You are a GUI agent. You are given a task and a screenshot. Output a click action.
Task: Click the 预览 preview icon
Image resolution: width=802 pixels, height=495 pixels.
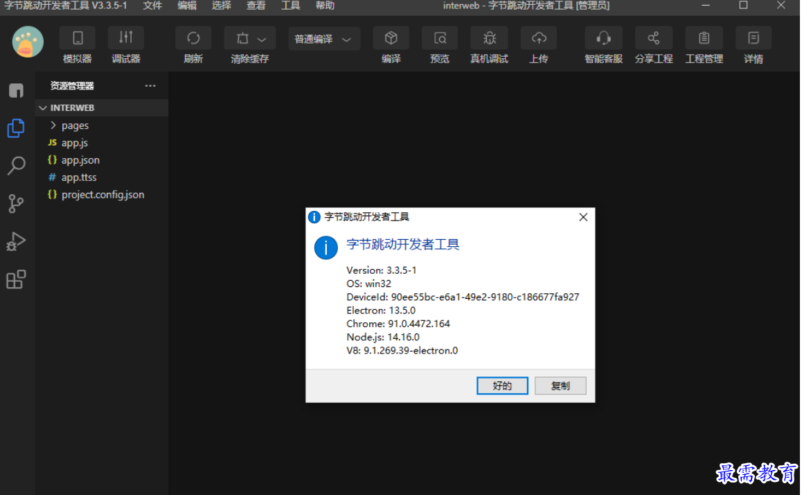[x=440, y=38]
